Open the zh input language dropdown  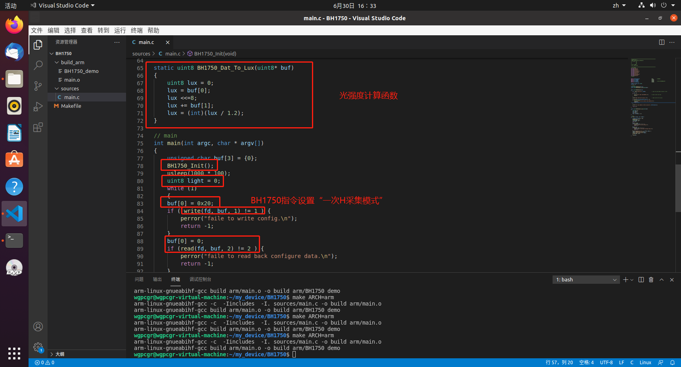pyautogui.click(x=619, y=6)
